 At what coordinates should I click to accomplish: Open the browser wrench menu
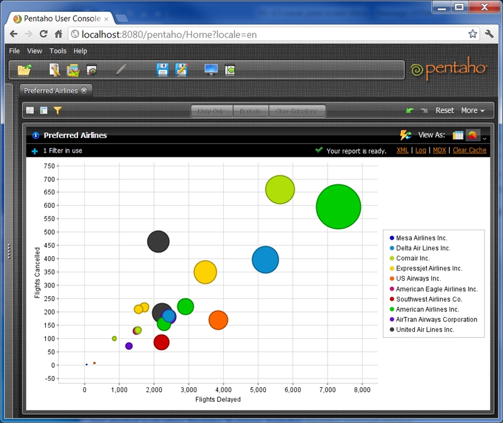(x=489, y=34)
